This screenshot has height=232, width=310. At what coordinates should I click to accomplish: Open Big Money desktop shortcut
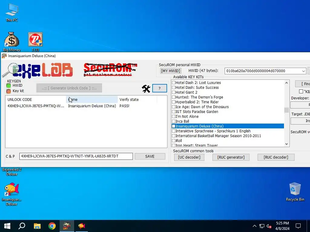click(x=12, y=42)
